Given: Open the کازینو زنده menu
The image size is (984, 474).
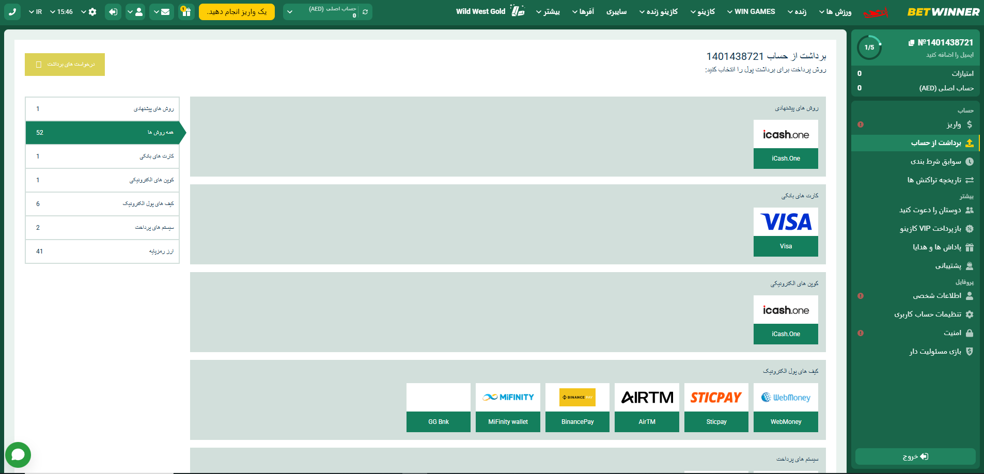Looking at the screenshot, I should [658, 11].
